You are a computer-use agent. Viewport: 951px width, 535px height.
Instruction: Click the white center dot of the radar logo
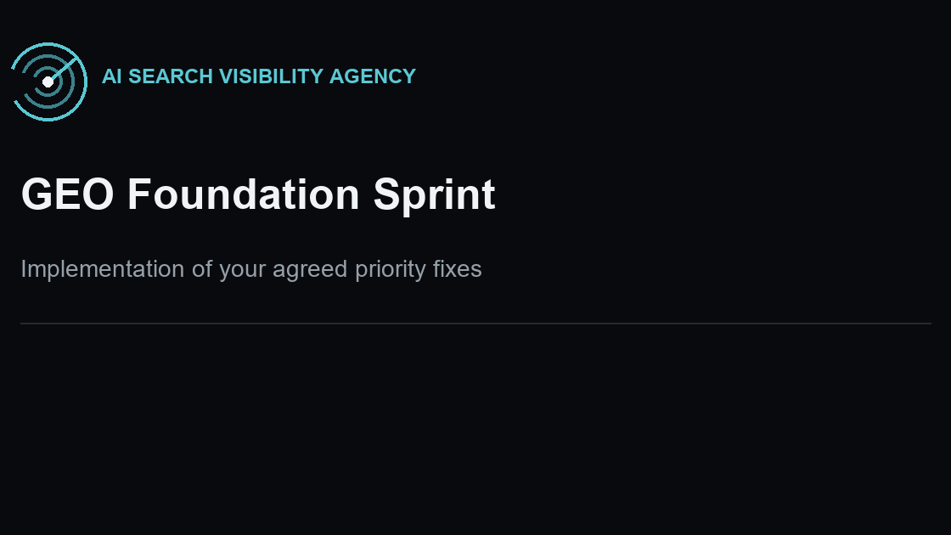click(48, 82)
